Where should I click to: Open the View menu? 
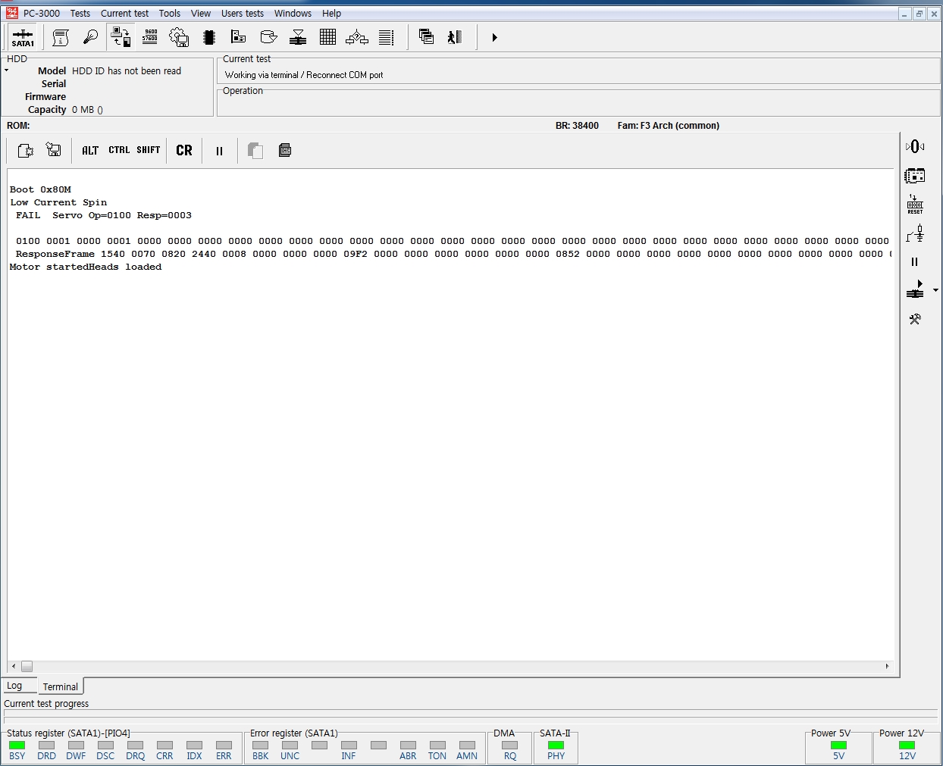[201, 13]
